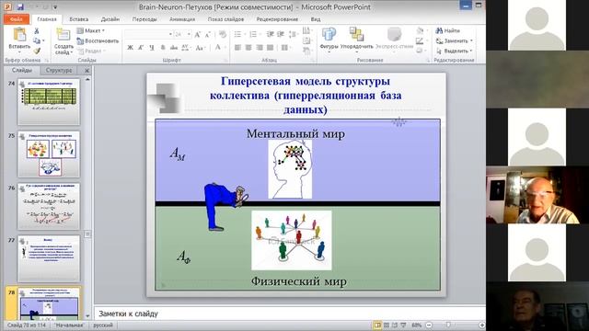This screenshot has width=589, height=331.
Task: Open shape fill color dropdown in drawing group
Action: 422,30
